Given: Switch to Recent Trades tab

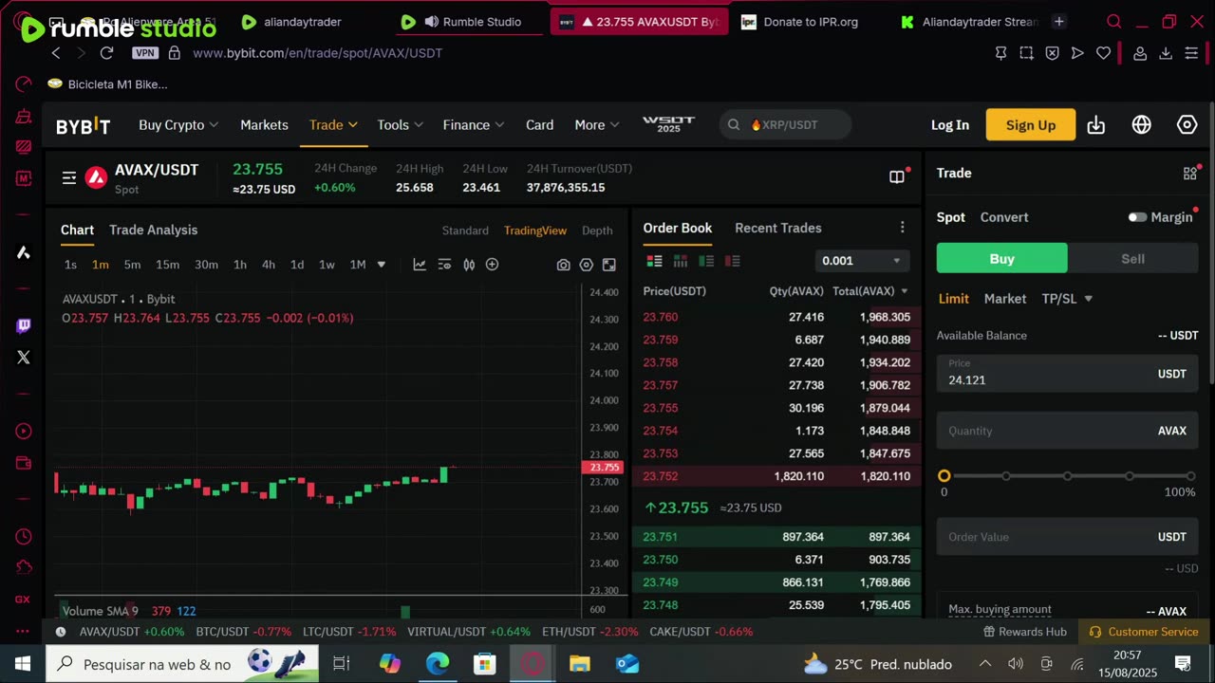Looking at the screenshot, I should [778, 228].
